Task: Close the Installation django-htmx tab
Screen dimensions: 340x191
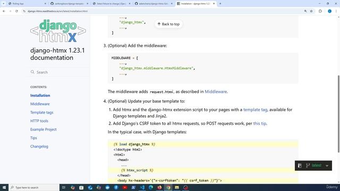Action: [x=214, y=4]
